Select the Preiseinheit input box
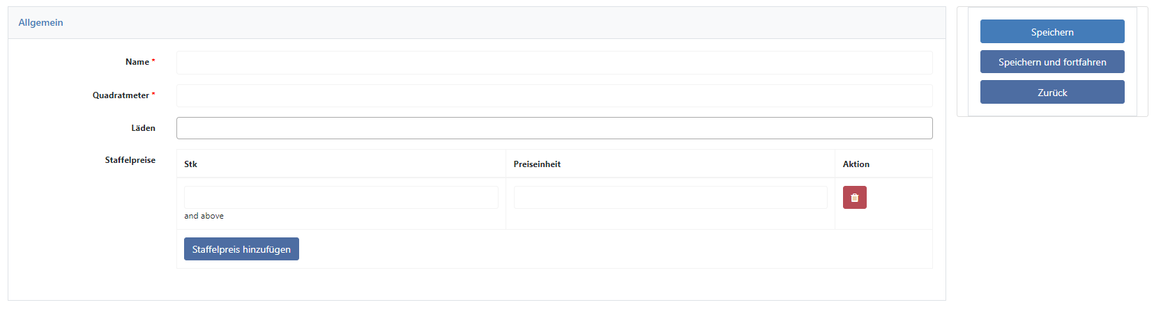 coord(670,197)
